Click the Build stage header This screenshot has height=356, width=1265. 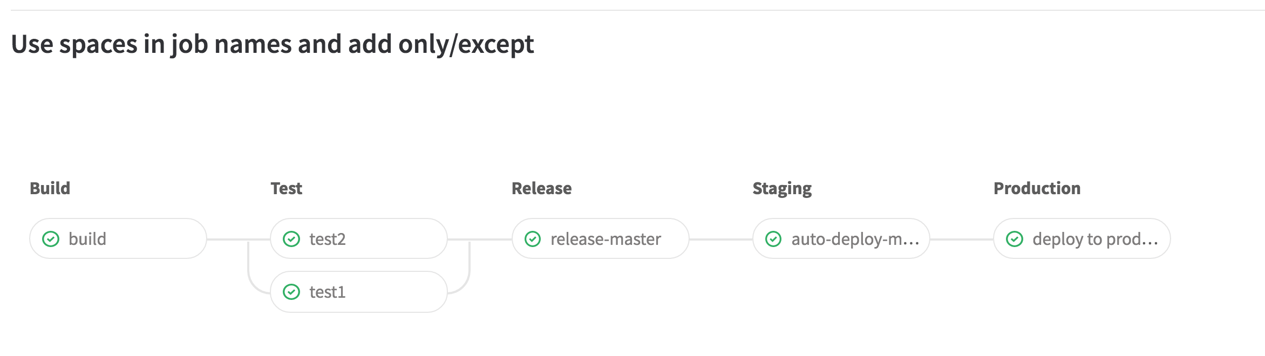click(x=50, y=188)
